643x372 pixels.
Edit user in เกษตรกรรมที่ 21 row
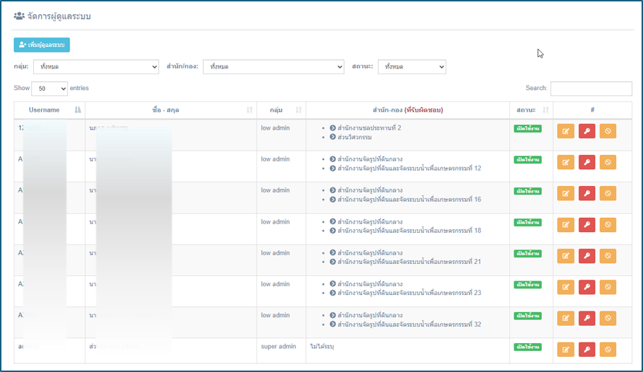pyautogui.click(x=566, y=256)
